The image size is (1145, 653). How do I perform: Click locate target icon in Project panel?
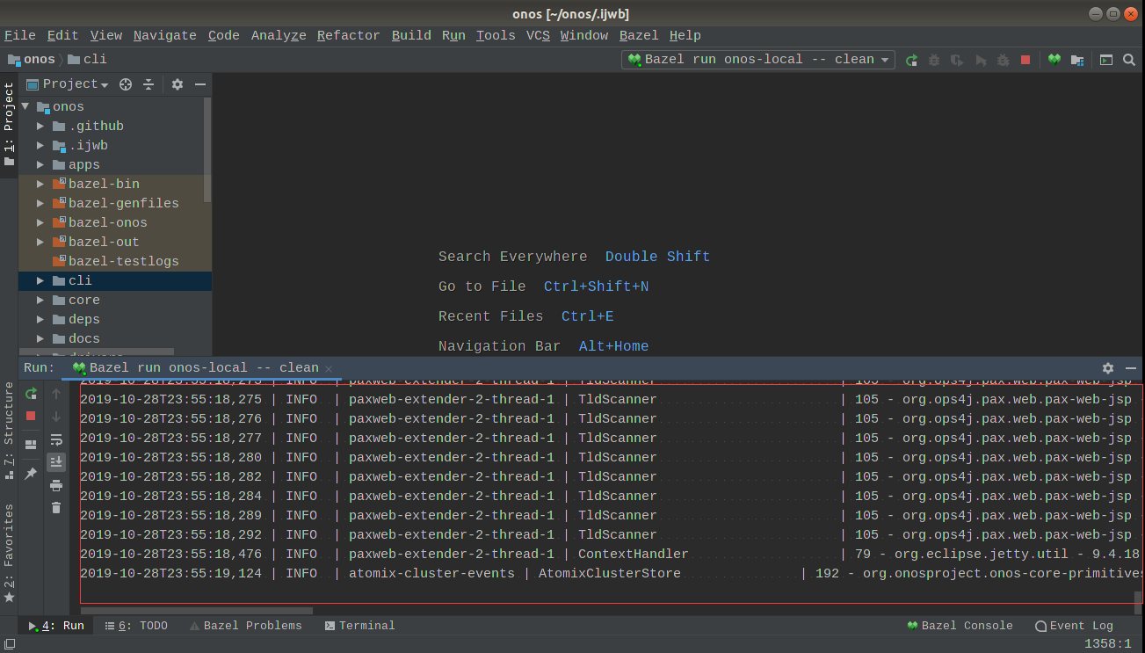click(126, 84)
